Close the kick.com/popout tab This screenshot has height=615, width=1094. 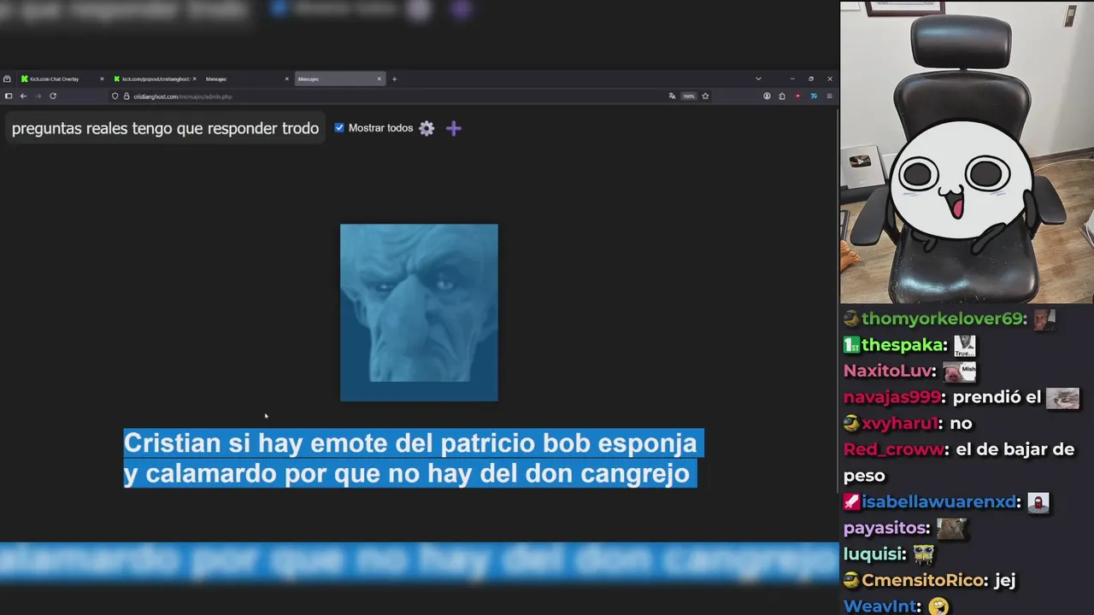click(195, 79)
